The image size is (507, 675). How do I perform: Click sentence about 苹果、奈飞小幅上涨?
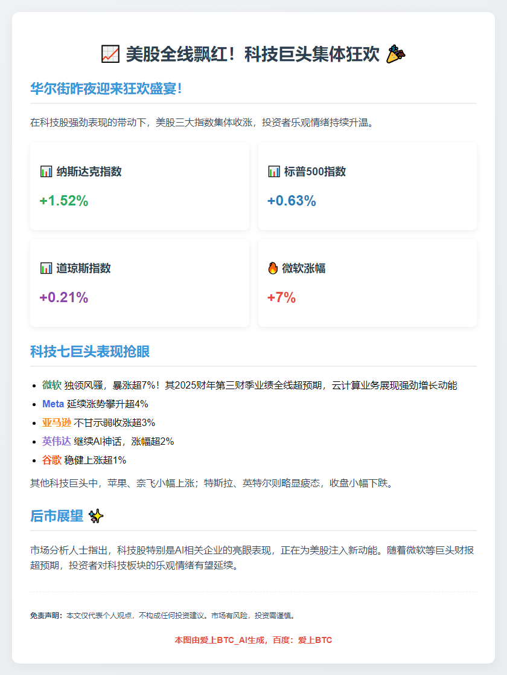click(x=213, y=483)
